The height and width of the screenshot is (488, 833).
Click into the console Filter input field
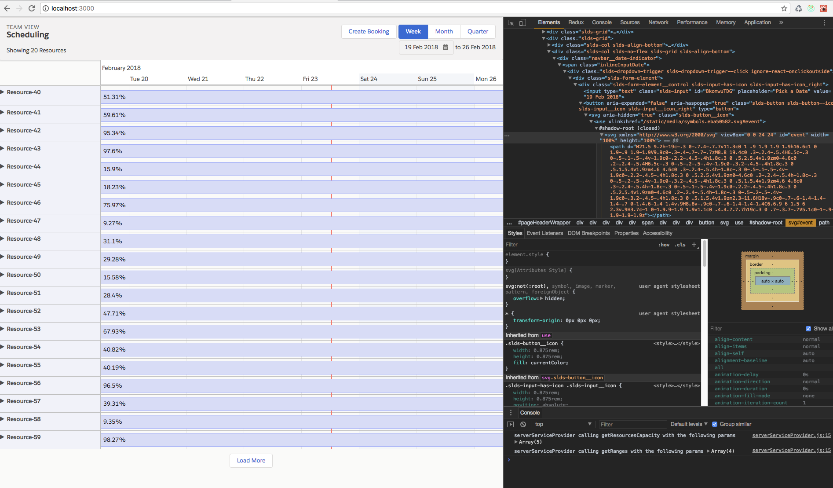tap(632, 424)
